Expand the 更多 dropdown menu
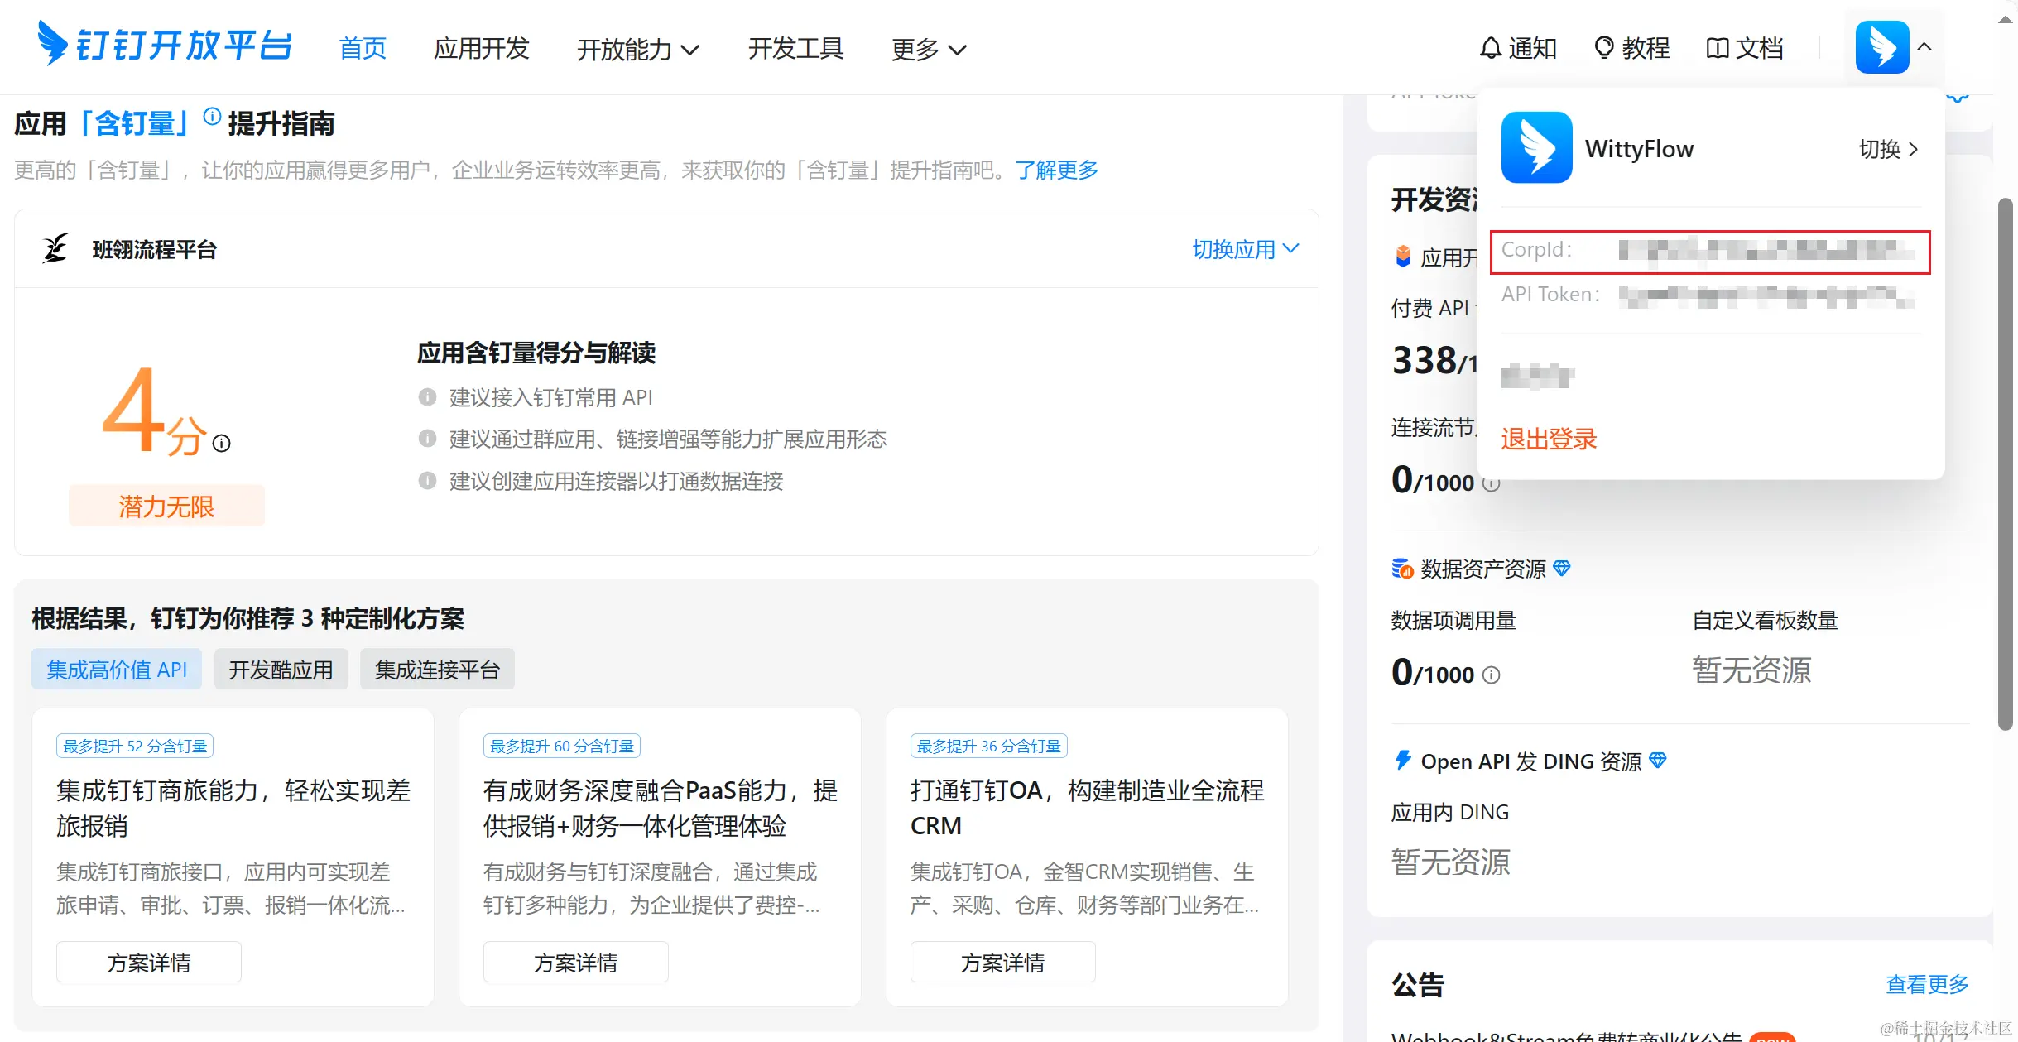The width and height of the screenshot is (2018, 1042). (928, 50)
